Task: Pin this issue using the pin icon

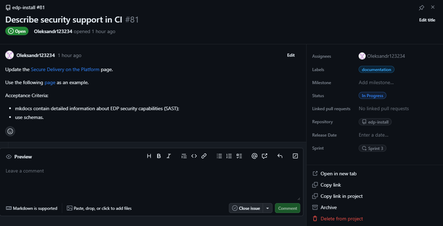Action: [421, 7]
